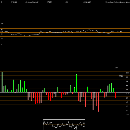130x130 pixels.
Task: Click the Canadian Dollar / Mexican Peso title
Action: [117, 2]
